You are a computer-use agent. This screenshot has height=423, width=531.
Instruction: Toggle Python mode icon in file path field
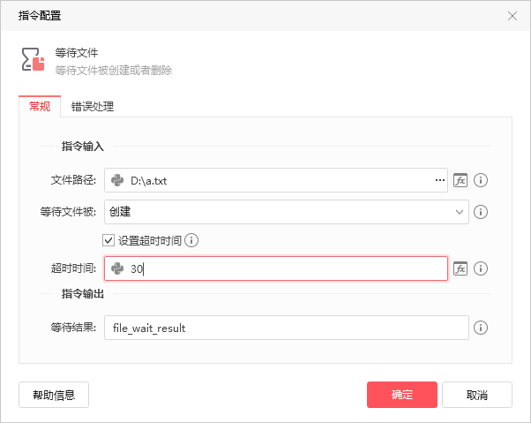(117, 180)
